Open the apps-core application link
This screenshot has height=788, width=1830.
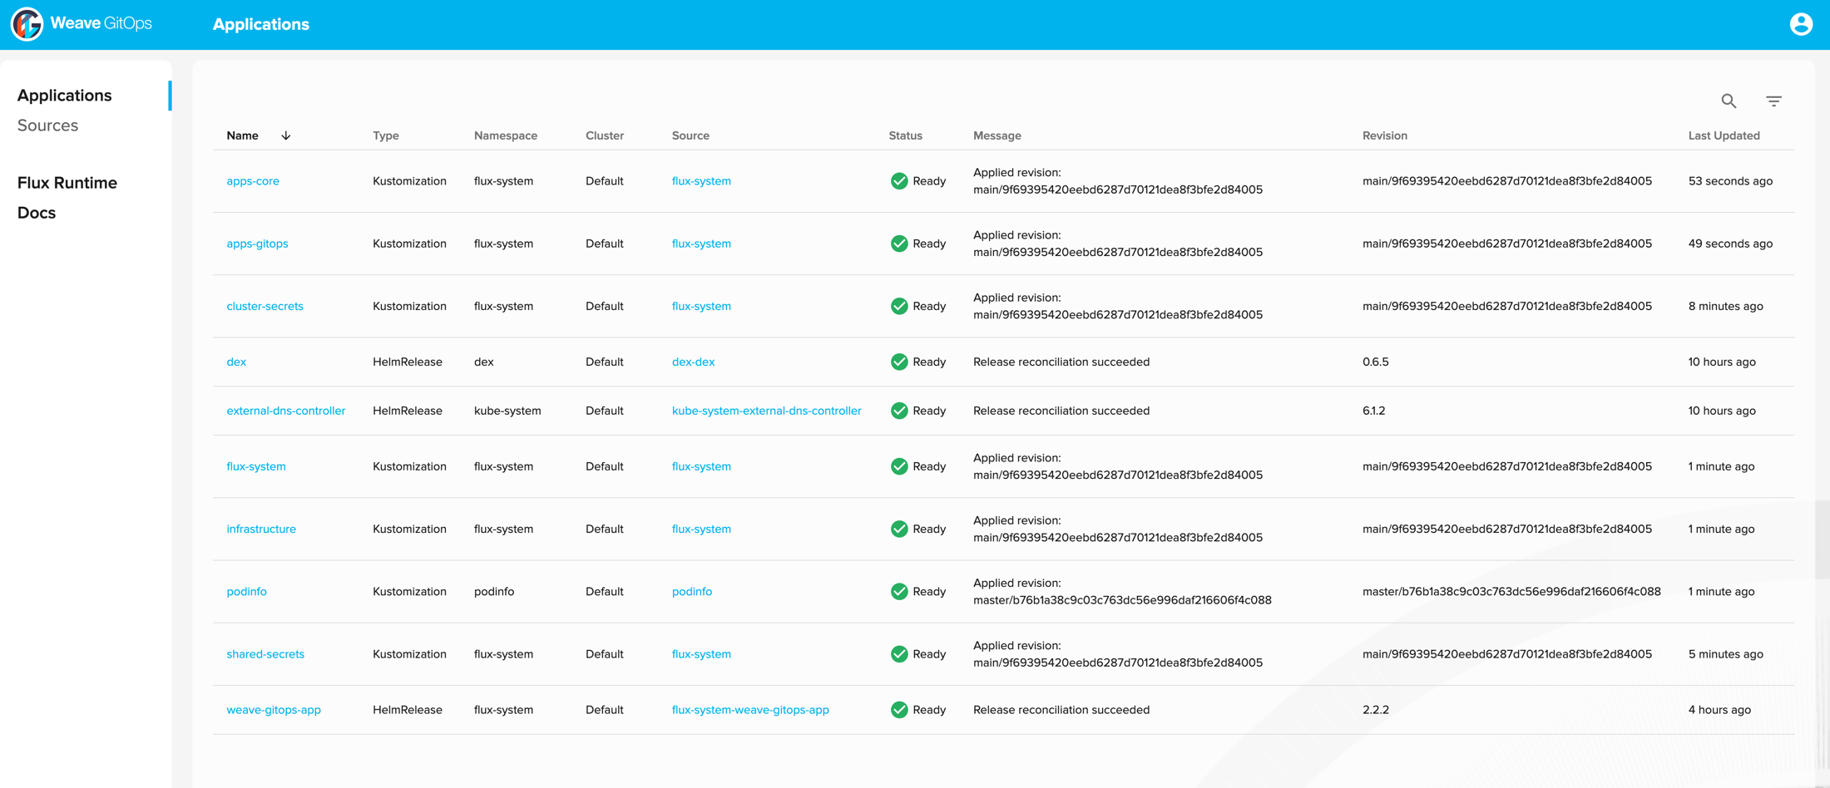point(253,181)
